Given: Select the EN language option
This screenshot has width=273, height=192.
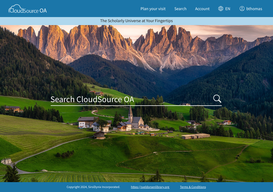Looking at the screenshot, I should pos(228,9).
